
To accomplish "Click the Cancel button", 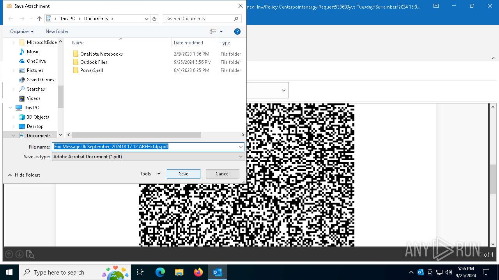I will (x=223, y=174).
